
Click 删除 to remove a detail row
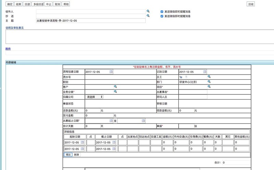tap(76, 155)
